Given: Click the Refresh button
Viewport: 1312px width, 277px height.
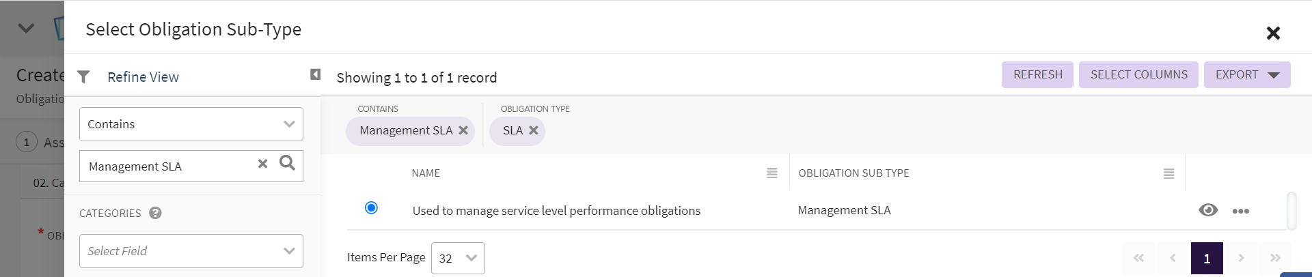Looking at the screenshot, I should (x=1037, y=75).
